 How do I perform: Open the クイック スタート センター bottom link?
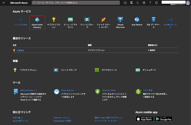106,121
